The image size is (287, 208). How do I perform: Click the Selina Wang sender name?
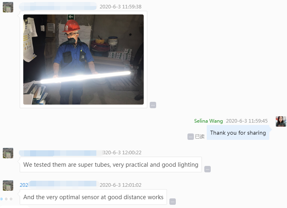208,121
